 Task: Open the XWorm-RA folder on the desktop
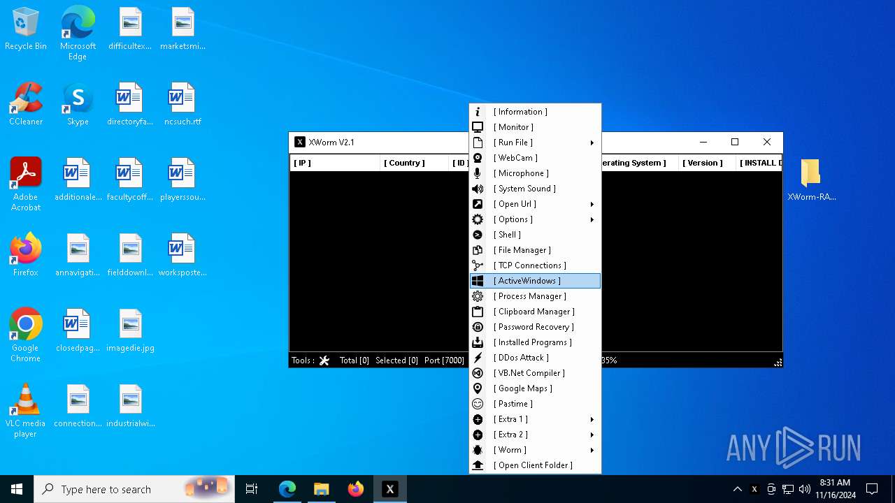click(x=811, y=179)
